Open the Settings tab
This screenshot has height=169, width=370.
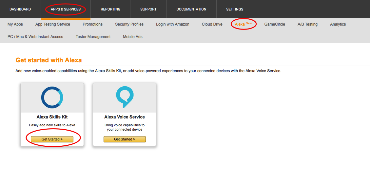click(x=235, y=9)
